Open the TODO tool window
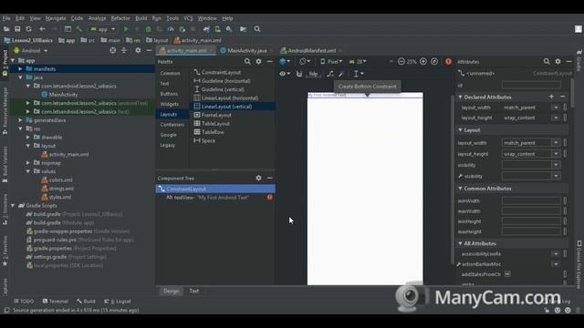 click(24, 302)
